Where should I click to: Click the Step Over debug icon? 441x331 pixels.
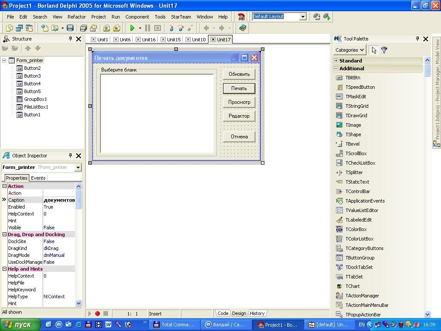pos(181,28)
